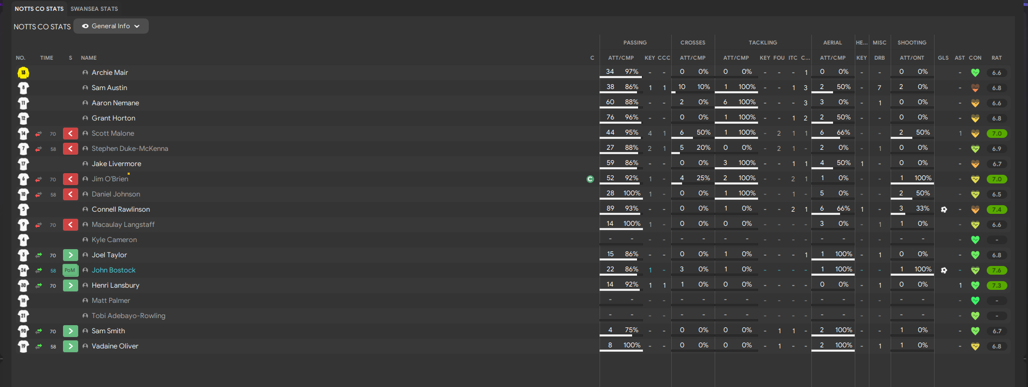1028x387 pixels.
Task: Click the red substituted-off arrow for Daniel Johnson
Action: coord(71,194)
